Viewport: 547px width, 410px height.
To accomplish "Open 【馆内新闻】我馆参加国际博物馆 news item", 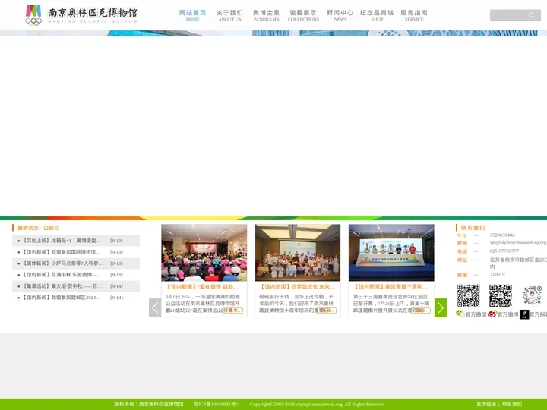I will coord(62,252).
